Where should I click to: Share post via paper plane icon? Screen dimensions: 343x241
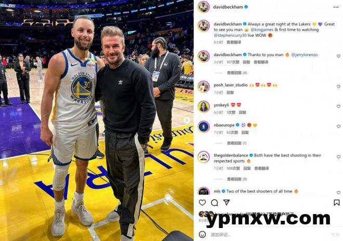[x=227, y=203]
